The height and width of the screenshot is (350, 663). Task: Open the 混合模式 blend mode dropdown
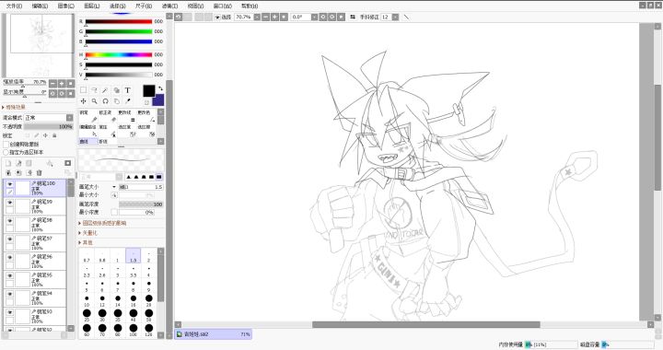[48, 118]
